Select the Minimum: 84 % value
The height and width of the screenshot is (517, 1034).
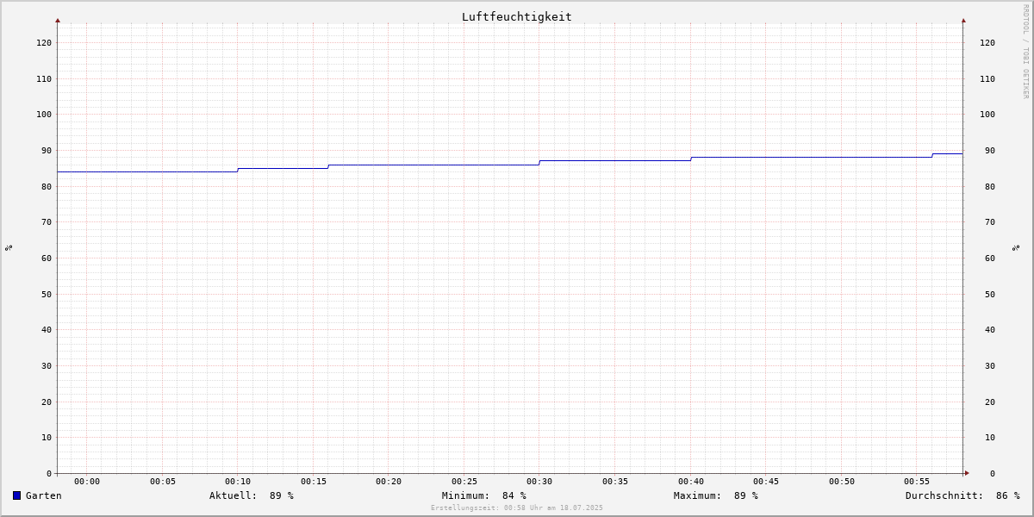coord(484,495)
